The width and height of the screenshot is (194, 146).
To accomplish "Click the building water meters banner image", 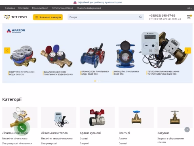I will [57, 56].
